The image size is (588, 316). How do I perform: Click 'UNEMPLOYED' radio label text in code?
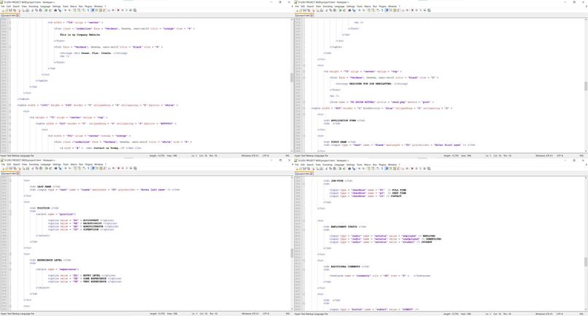[x=433, y=239]
